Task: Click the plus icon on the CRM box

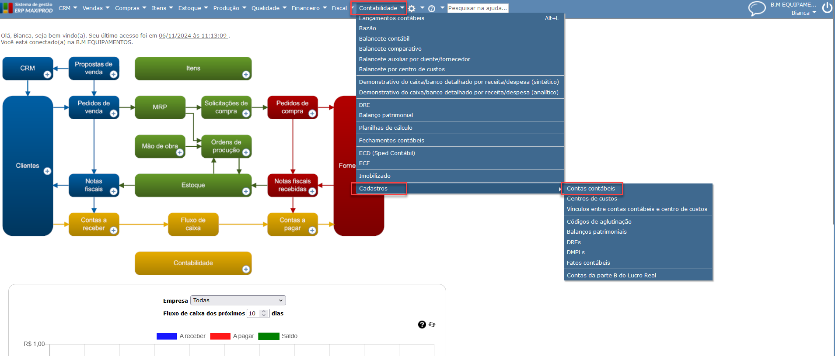Action: 47,75
